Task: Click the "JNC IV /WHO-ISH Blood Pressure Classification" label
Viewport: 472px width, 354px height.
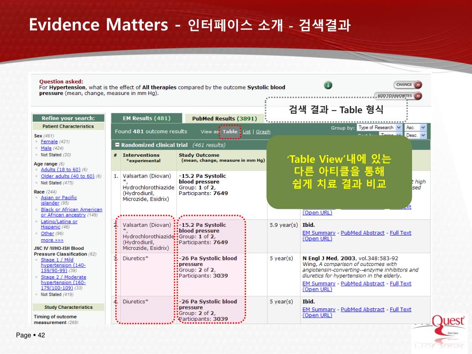Action: (x=60, y=251)
